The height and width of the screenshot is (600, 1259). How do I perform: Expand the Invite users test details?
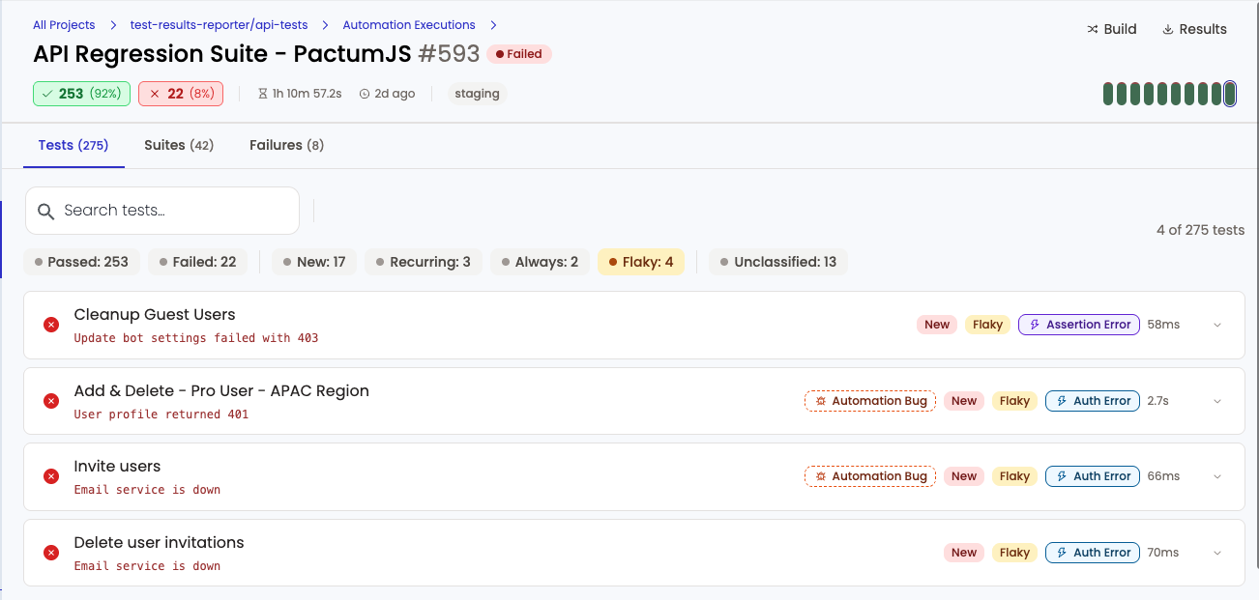coord(1217,475)
